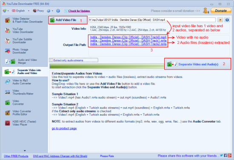Click 'Sample Situation 1' heading text

(x=65, y=94)
